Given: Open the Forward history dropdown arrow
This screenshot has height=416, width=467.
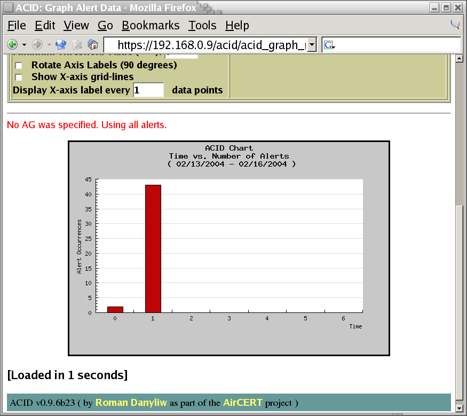Looking at the screenshot, I should [x=49, y=45].
